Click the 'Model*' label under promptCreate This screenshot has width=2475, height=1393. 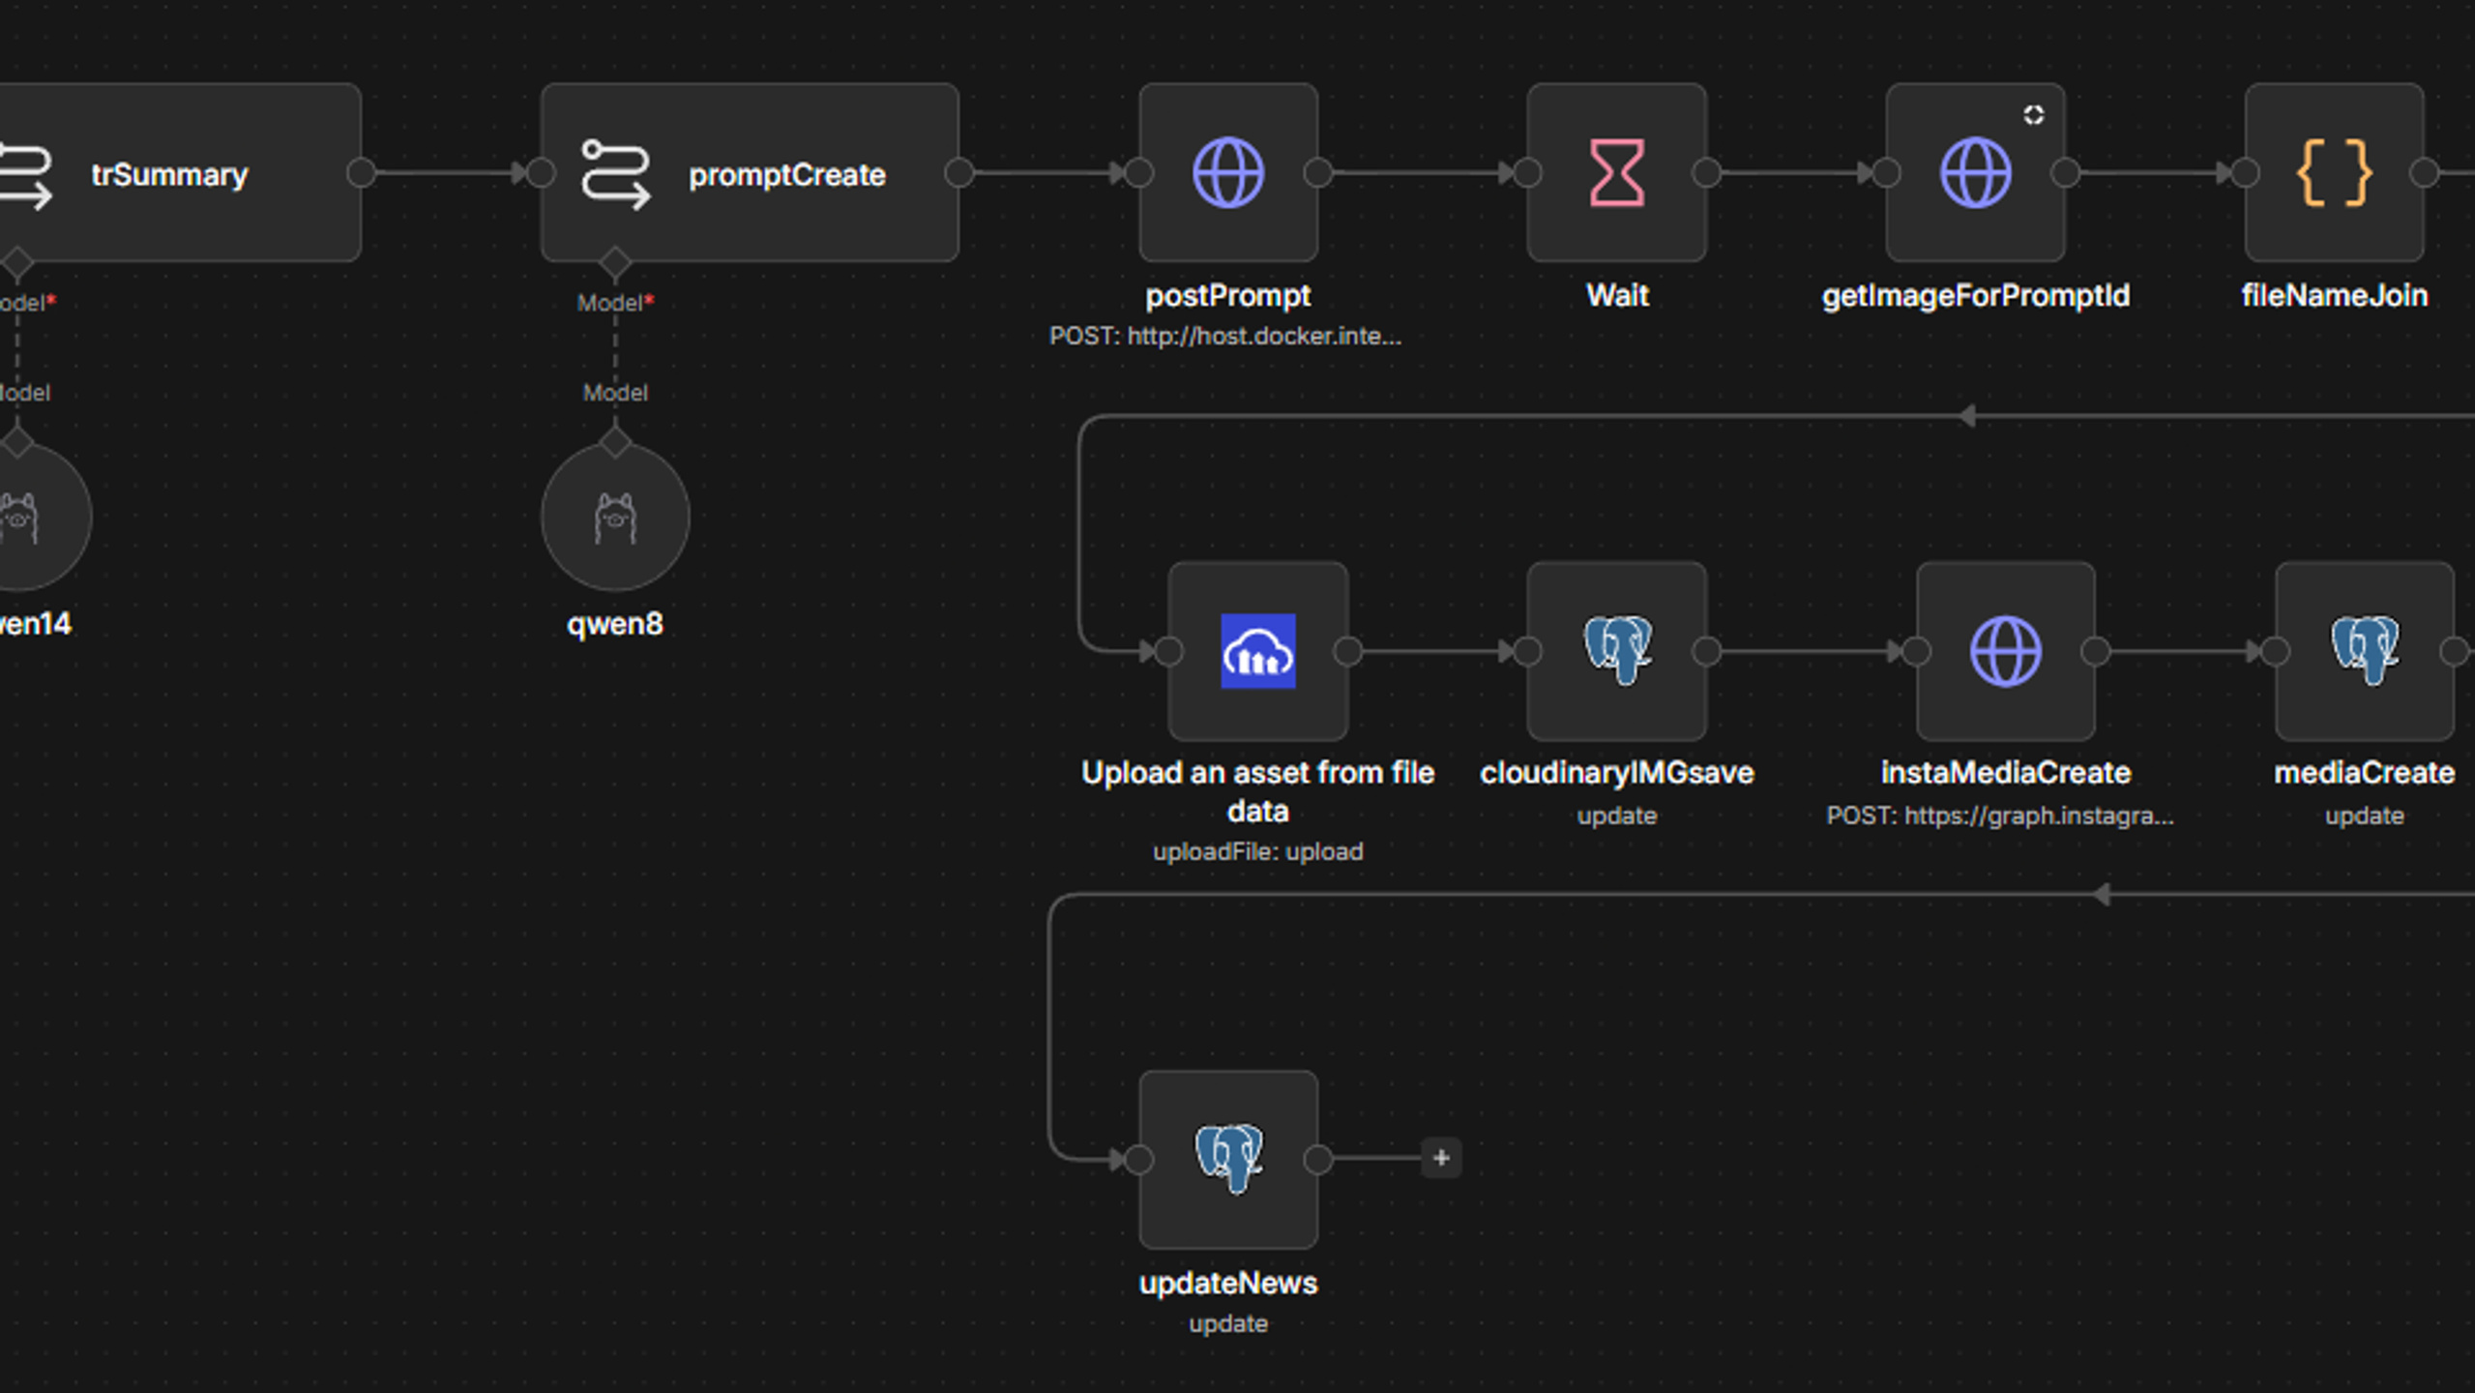(x=616, y=303)
